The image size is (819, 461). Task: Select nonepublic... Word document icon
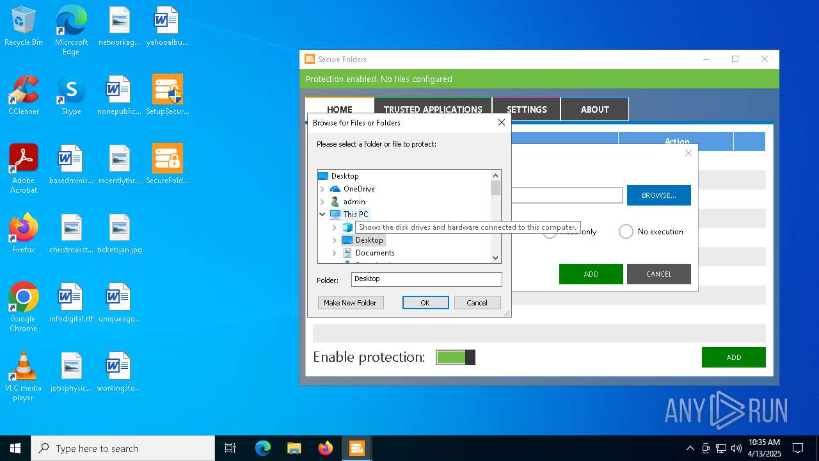point(119,96)
